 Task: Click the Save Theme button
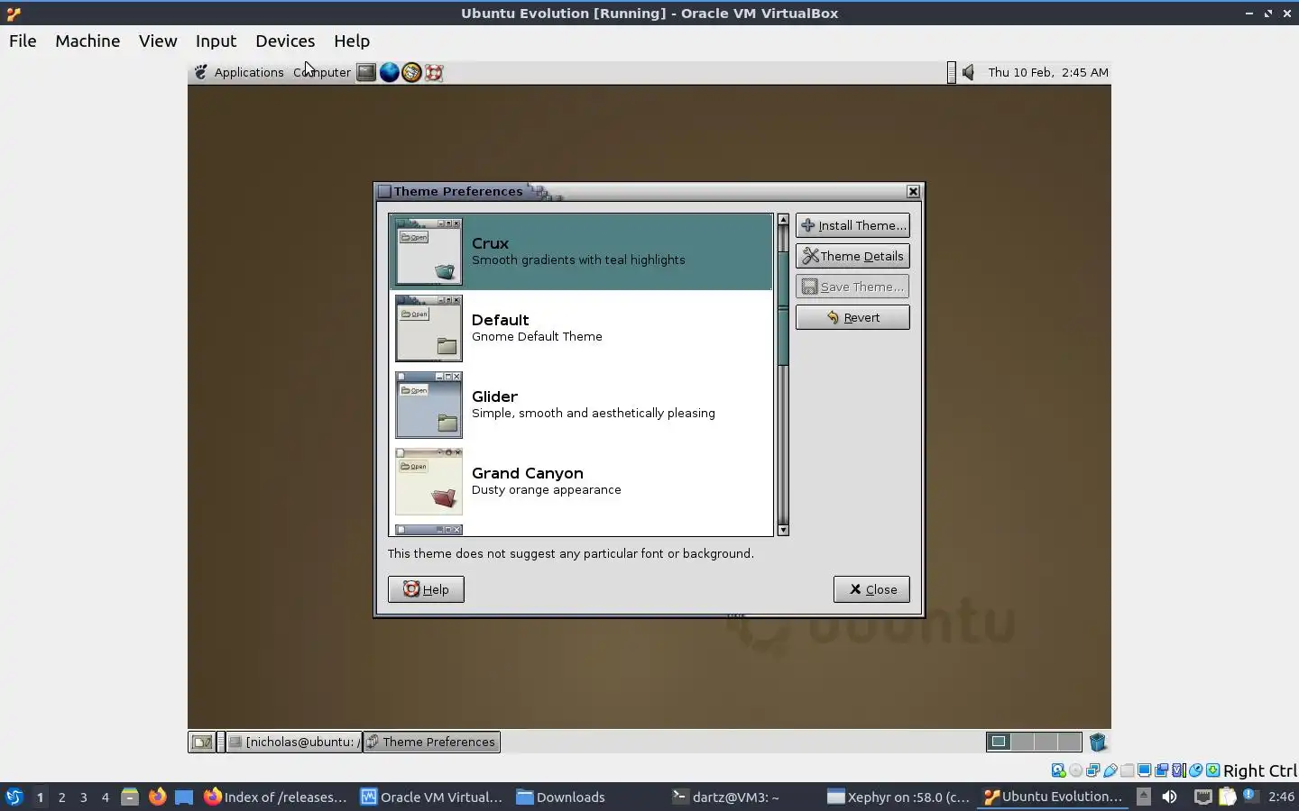point(852,287)
